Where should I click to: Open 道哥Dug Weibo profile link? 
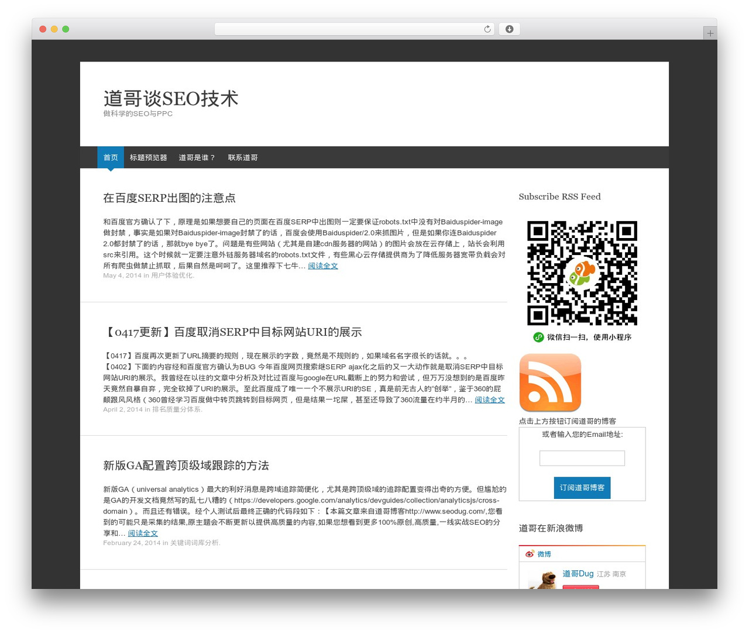point(578,574)
